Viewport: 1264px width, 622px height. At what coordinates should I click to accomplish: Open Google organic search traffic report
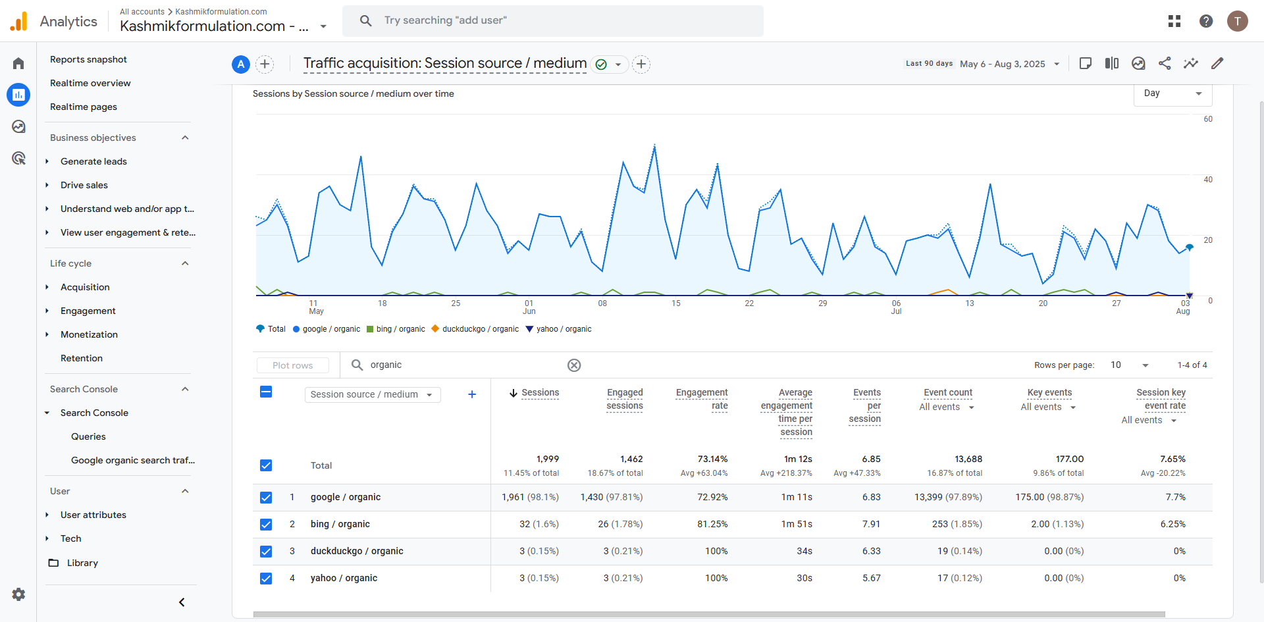(x=133, y=460)
